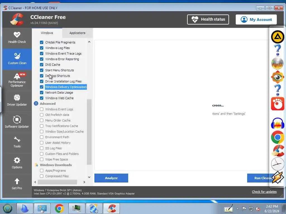
Task: Open Health status
Action: coord(208,19)
